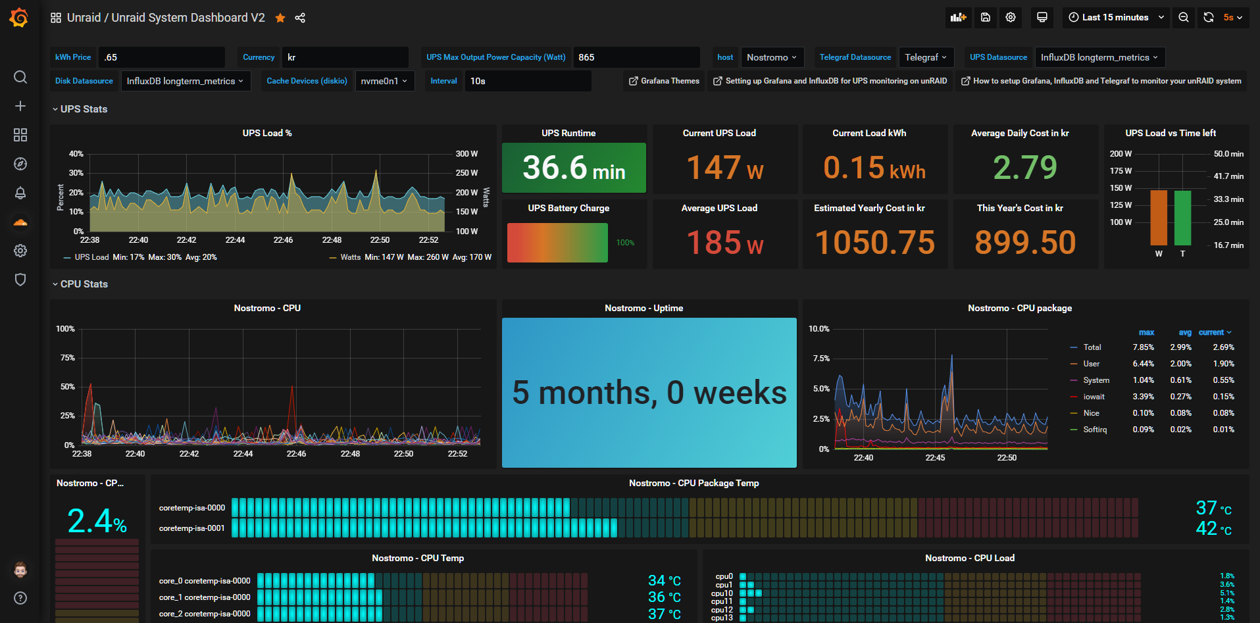Image resolution: width=1260 pixels, height=623 pixels.
Task: Open the Server Admin shield menu
Action: point(20,280)
